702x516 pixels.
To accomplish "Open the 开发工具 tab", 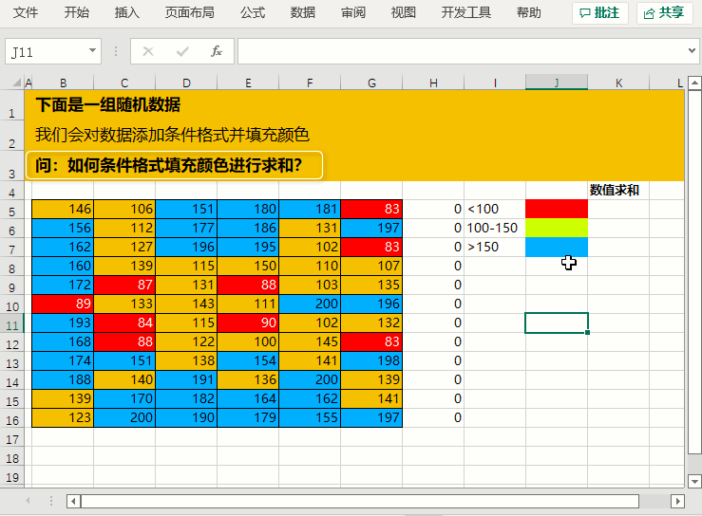I will pos(466,12).
